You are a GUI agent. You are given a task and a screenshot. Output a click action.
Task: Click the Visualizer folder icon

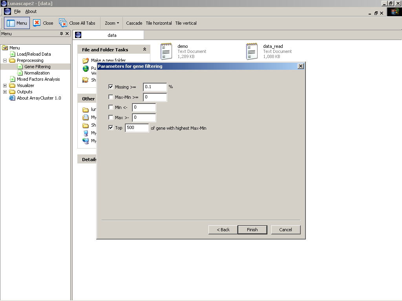coord(12,85)
